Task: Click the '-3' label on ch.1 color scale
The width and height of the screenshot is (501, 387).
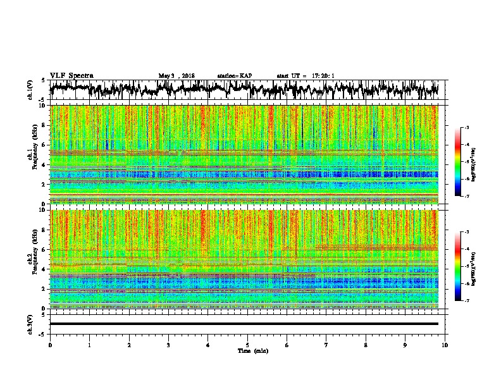Action: [x=466, y=128]
